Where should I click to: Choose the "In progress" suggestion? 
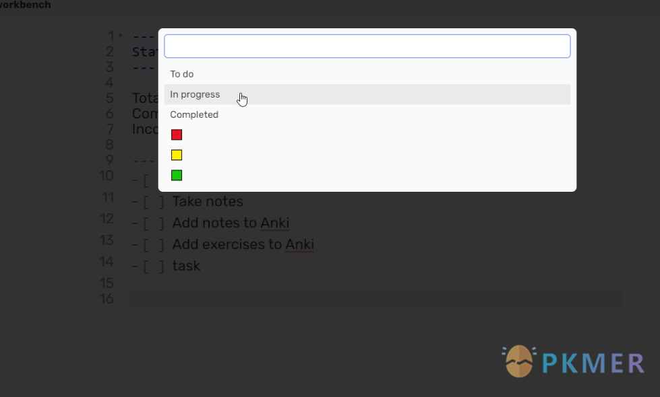196,94
